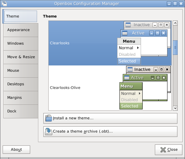Select the Mouse tab
Screen dimensions: 185x159
[x=21, y=71]
